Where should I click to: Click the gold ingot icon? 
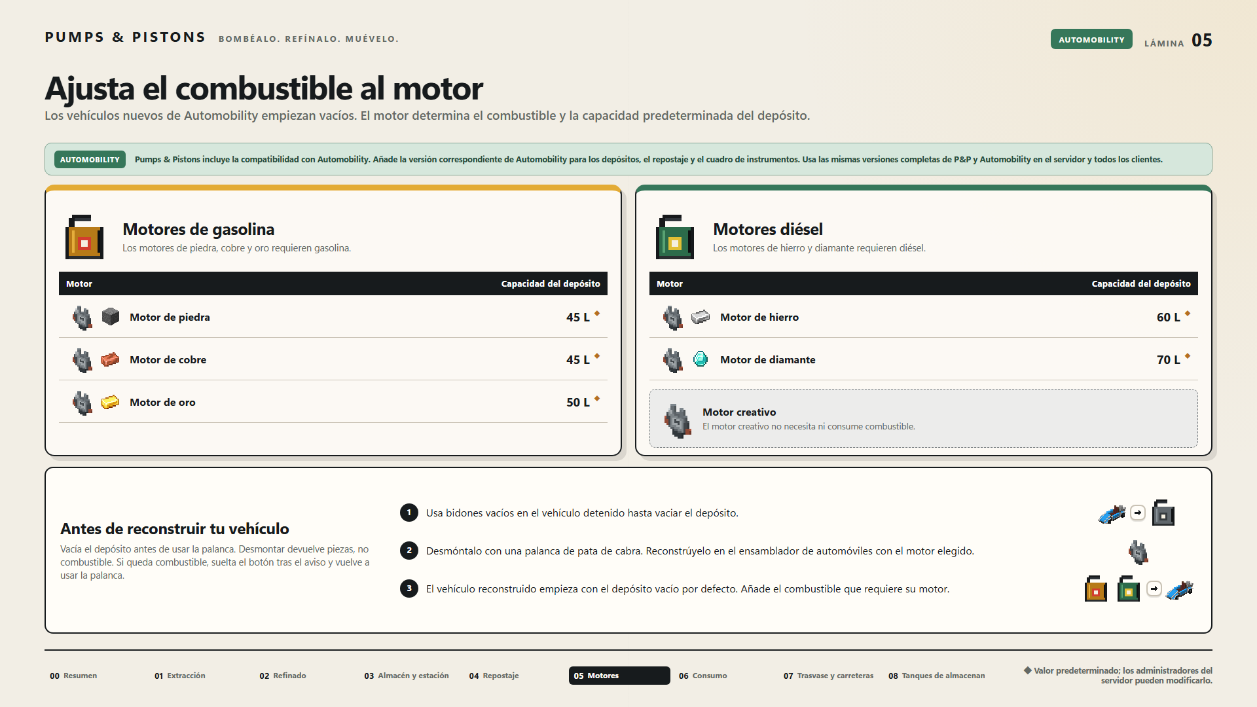[110, 402]
